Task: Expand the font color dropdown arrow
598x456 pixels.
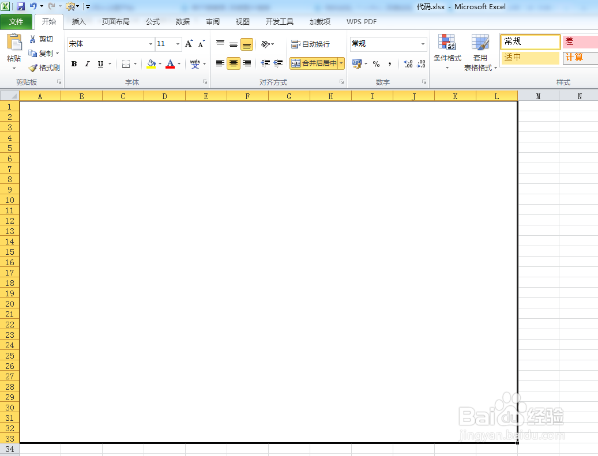Action: tap(179, 64)
